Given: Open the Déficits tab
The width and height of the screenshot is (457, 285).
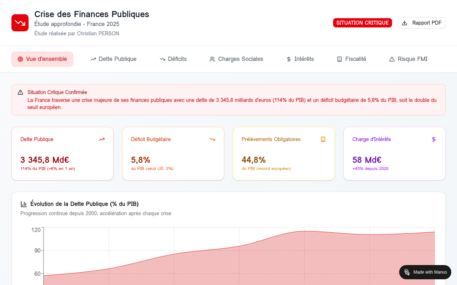Looking at the screenshot, I should click(173, 59).
